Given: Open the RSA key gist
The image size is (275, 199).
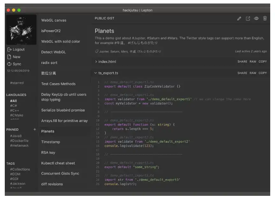Looking at the screenshot, I should pos(48,153).
